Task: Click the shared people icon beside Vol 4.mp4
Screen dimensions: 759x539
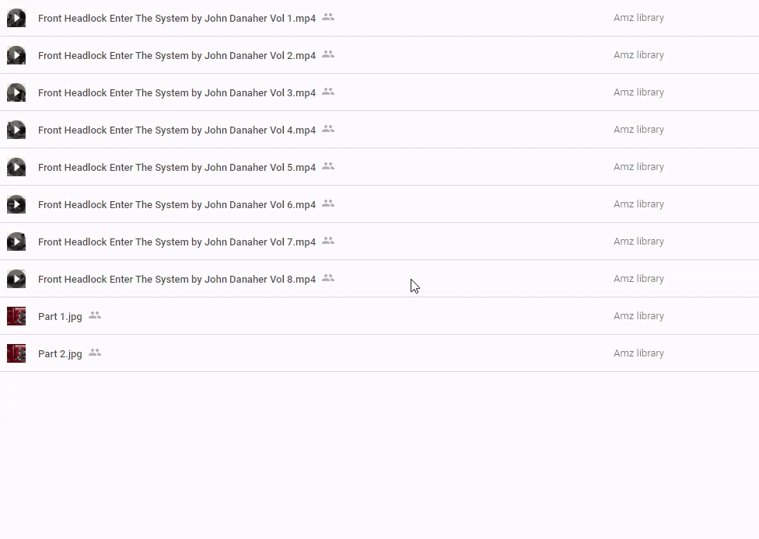Action: tap(328, 129)
